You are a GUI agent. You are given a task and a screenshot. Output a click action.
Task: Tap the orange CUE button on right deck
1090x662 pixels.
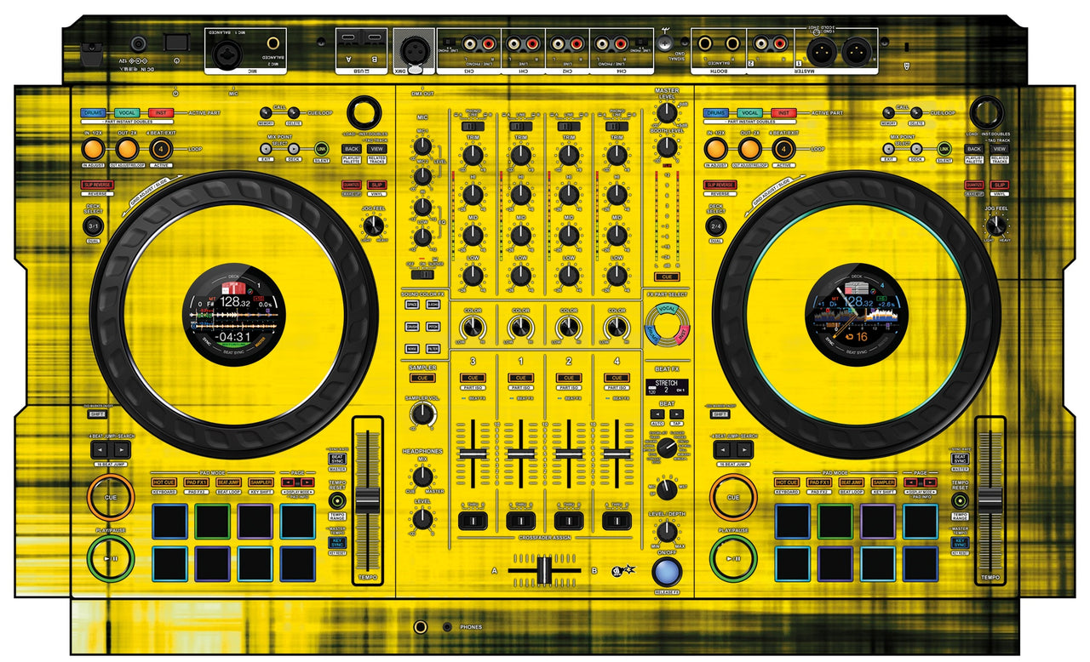click(x=733, y=497)
